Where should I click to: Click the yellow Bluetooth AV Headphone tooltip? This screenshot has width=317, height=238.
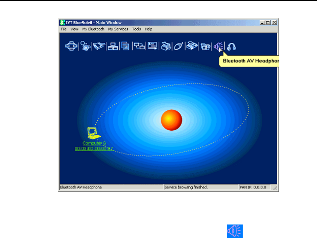[x=249, y=61]
